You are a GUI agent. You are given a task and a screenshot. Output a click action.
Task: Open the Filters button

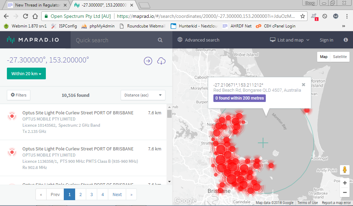[x=19, y=95]
